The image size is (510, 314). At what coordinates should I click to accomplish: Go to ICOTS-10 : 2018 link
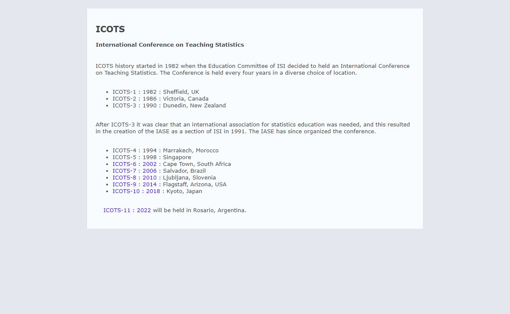coord(136,191)
